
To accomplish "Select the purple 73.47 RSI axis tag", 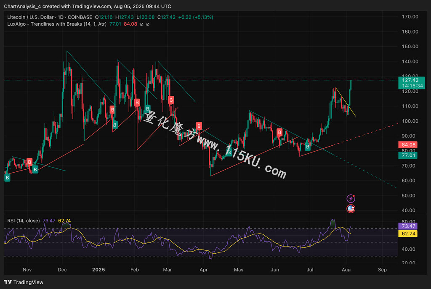I will (408, 226).
